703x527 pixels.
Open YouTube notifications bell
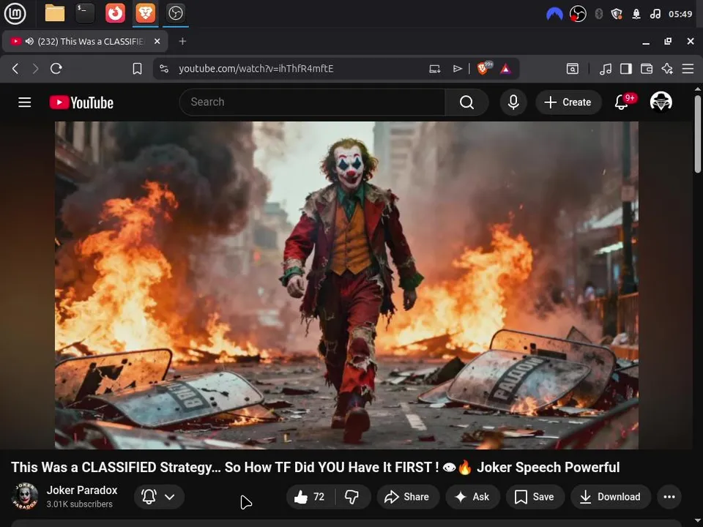pos(622,102)
